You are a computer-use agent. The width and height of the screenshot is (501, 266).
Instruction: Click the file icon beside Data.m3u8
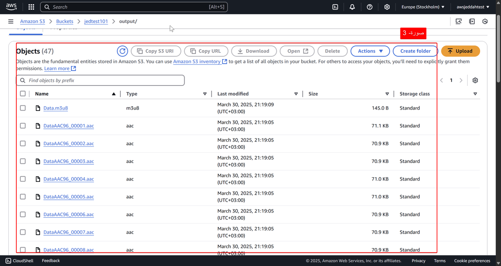[38, 108]
